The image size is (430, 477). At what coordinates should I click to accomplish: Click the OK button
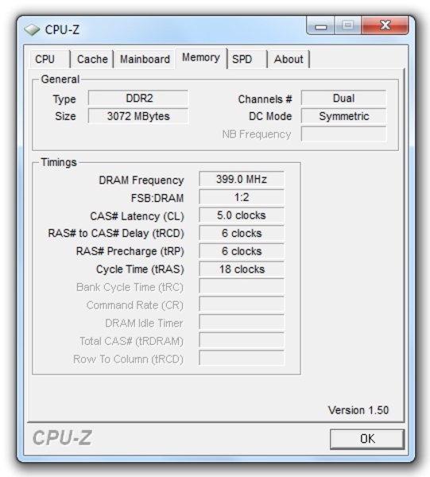click(x=367, y=439)
